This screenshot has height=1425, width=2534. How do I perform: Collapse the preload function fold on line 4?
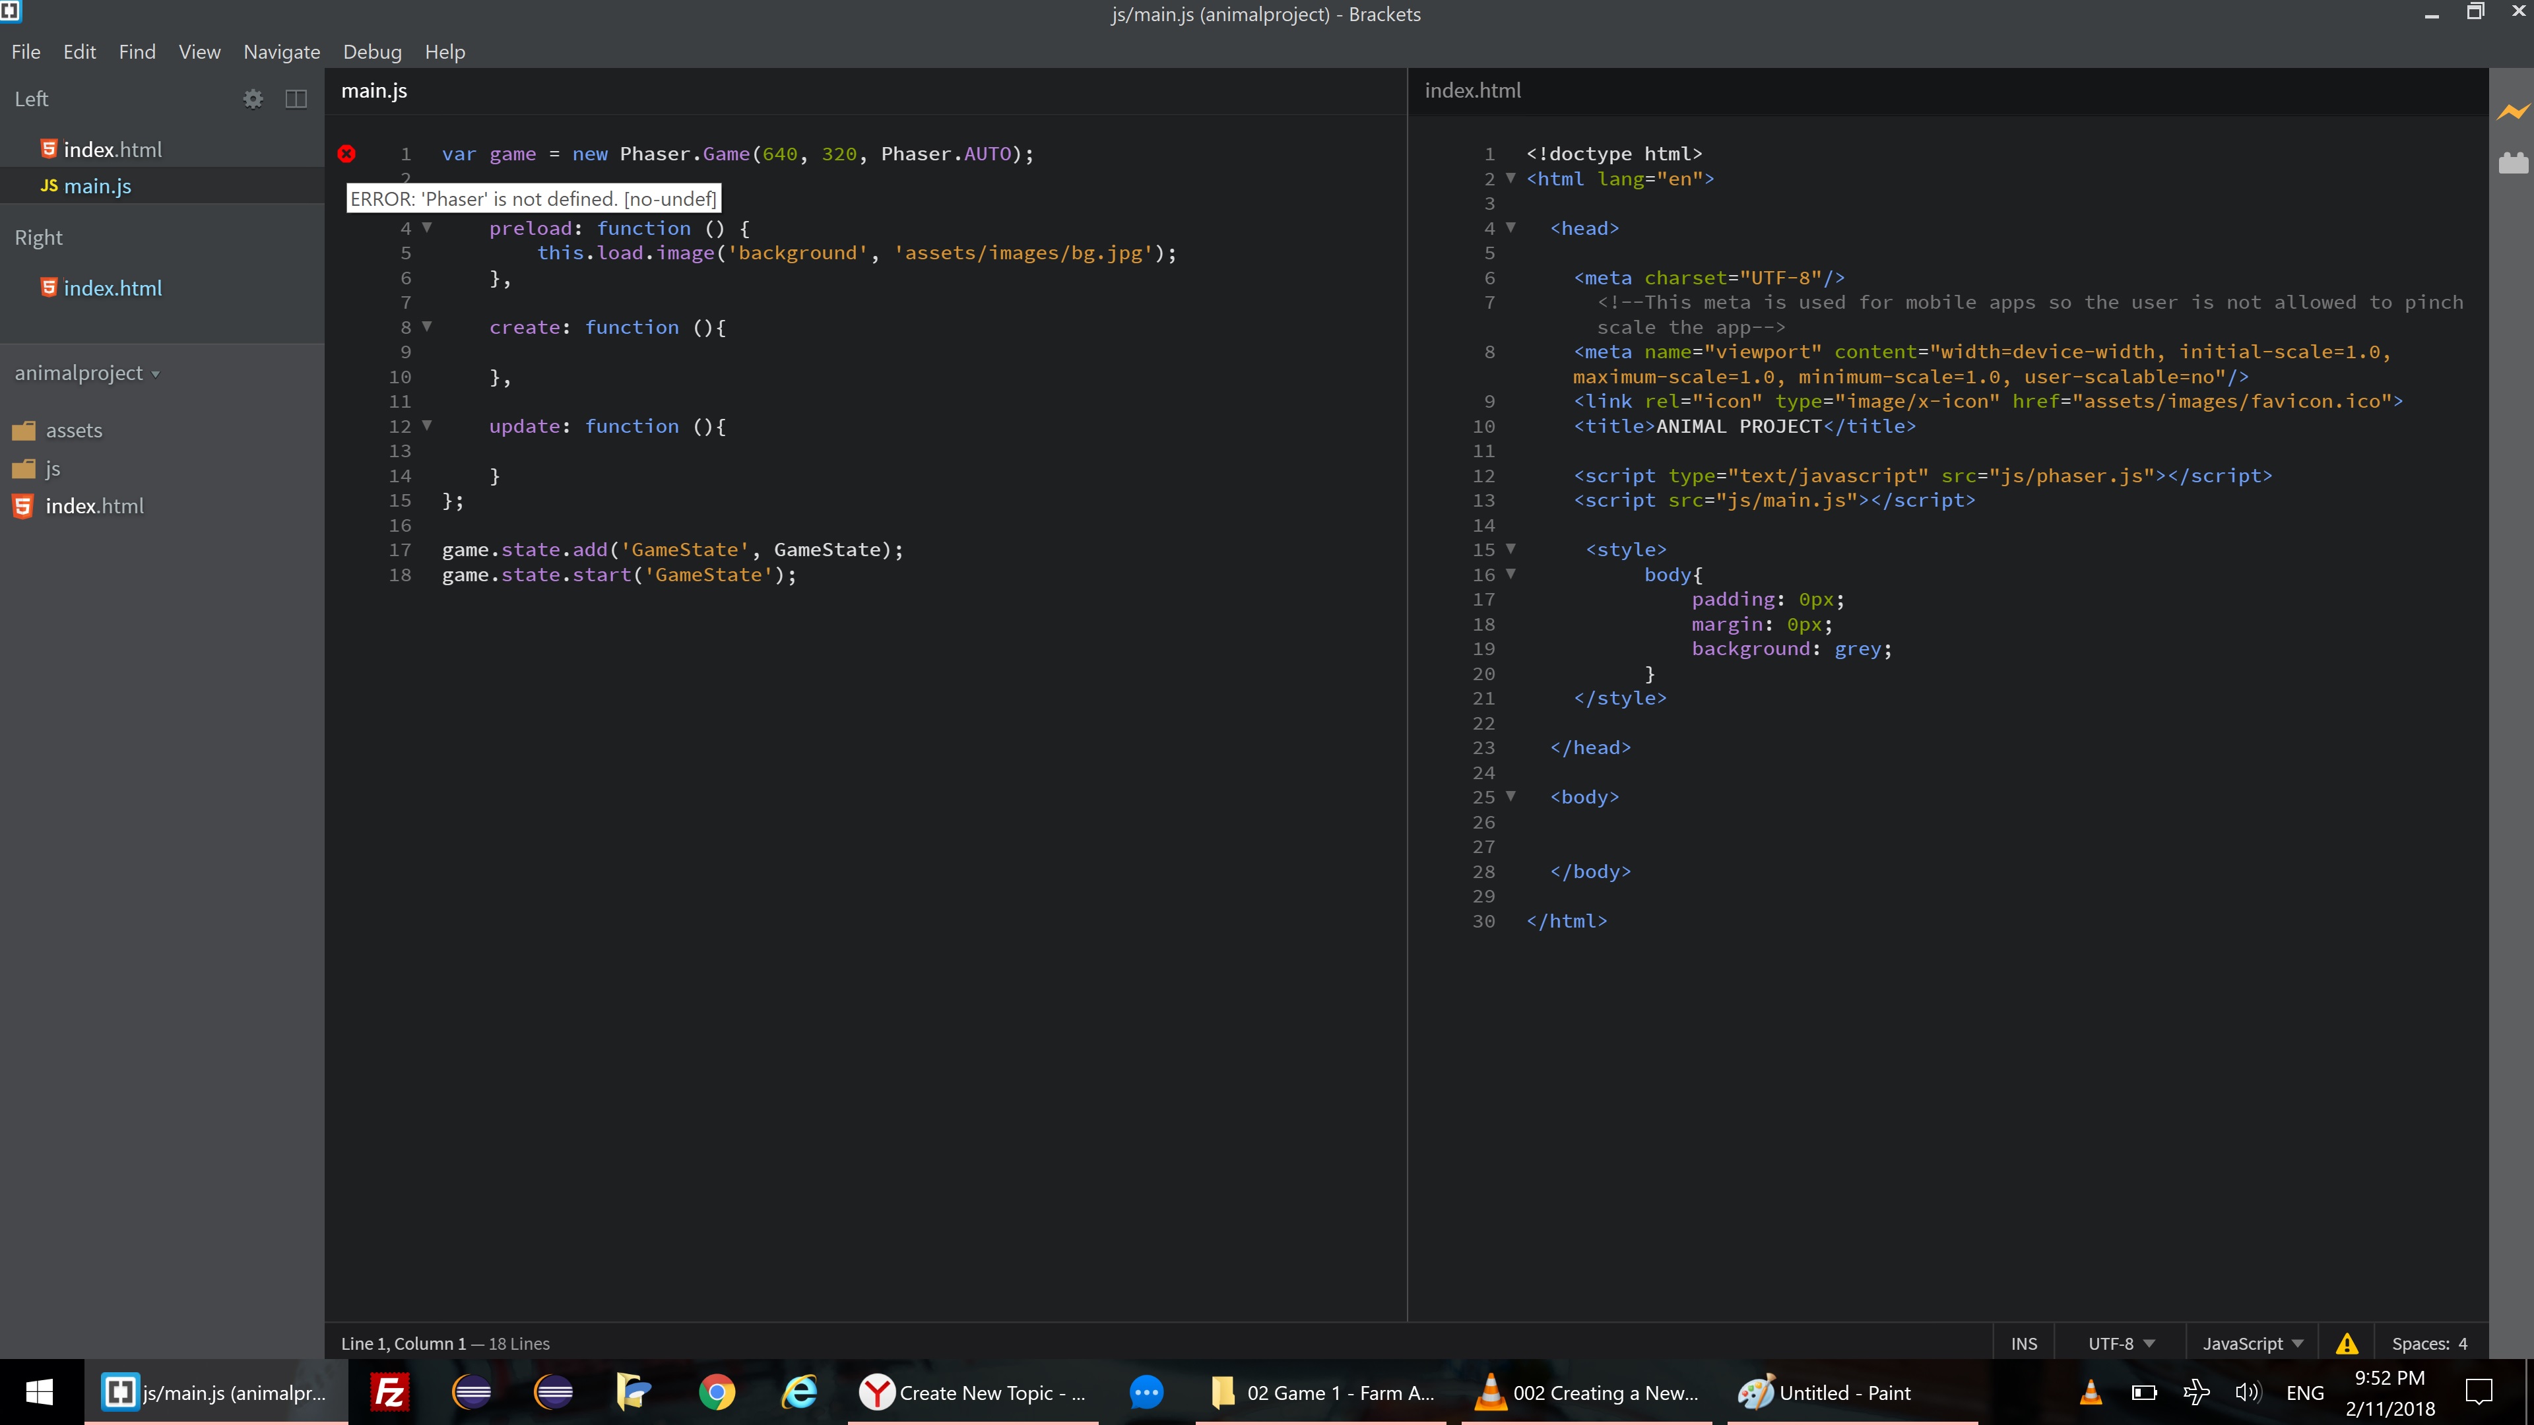tap(427, 227)
